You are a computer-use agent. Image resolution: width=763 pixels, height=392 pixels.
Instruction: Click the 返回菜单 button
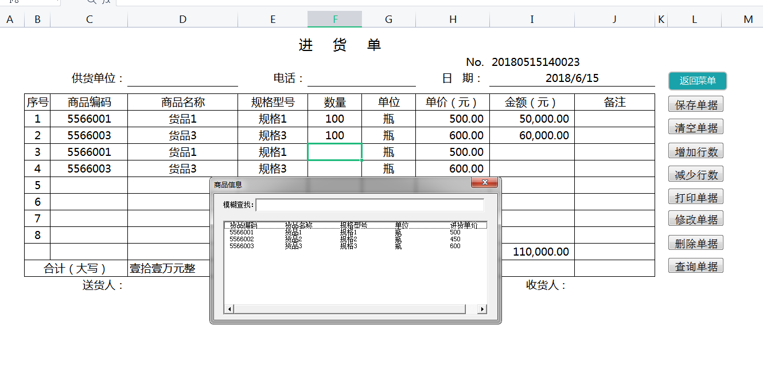tap(698, 81)
